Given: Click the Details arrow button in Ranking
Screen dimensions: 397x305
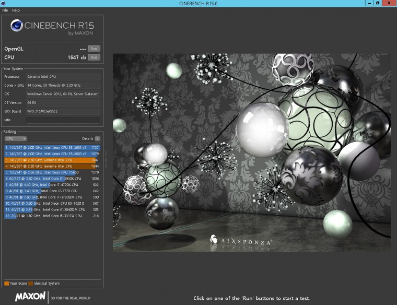Looking at the screenshot, I should click(98, 139).
